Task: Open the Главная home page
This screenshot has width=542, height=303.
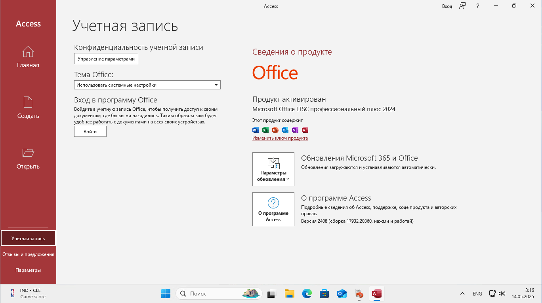Action: (28, 57)
